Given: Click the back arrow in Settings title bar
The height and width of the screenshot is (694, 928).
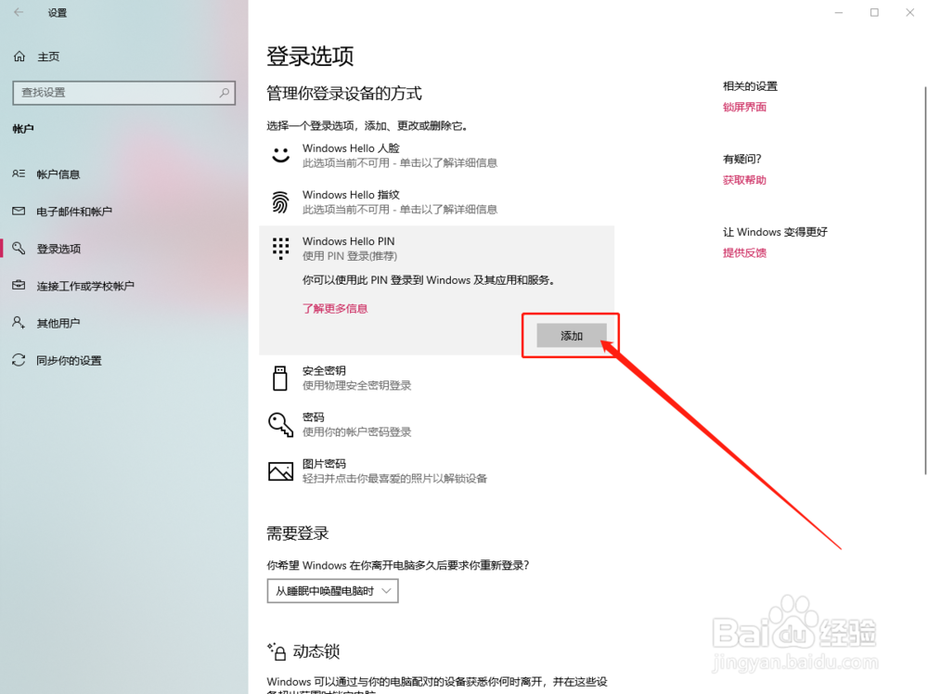Looking at the screenshot, I should [x=19, y=12].
